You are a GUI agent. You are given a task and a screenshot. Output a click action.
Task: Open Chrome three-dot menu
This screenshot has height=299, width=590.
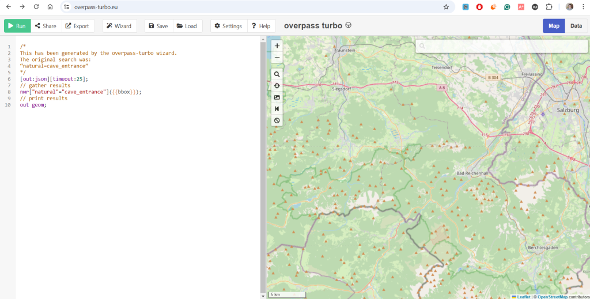(583, 7)
